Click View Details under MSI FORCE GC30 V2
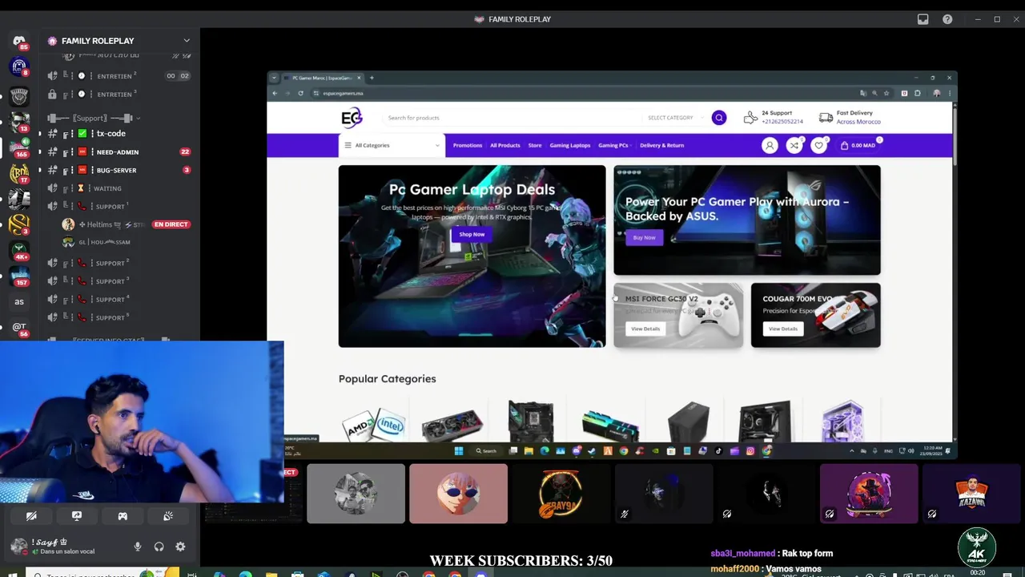Viewport: 1025px width, 577px height. click(645, 329)
